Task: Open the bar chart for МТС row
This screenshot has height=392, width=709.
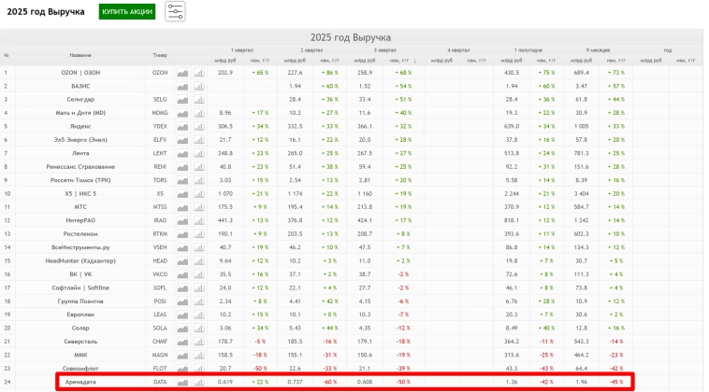Action: pyautogui.click(x=198, y=206)
